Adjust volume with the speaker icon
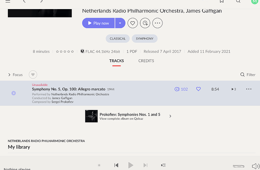 click(x=255, y=166)
